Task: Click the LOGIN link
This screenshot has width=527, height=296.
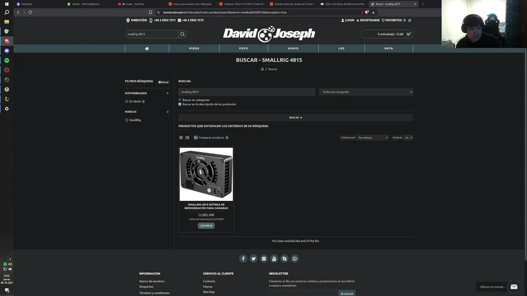Action: [347, 20]
